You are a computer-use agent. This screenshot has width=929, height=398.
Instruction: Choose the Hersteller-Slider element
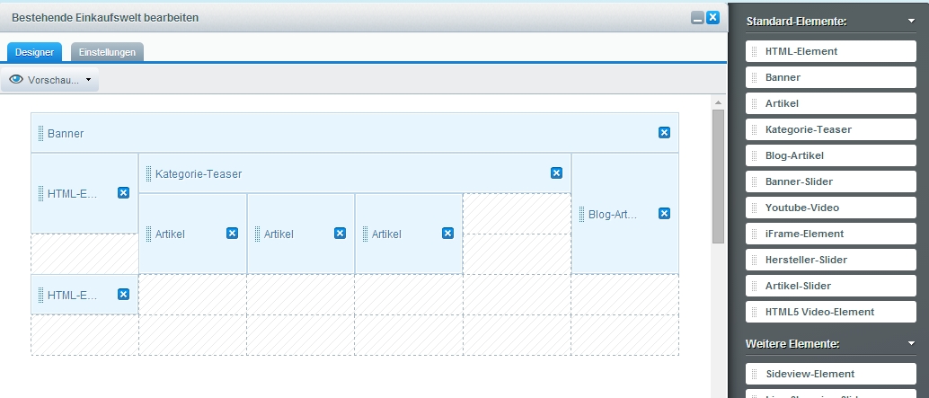pyautogui.click(x=830, y=260)
